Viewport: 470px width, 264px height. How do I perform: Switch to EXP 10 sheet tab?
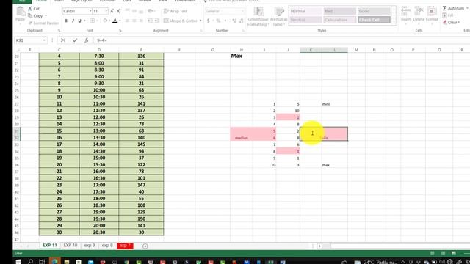point(70,246)
